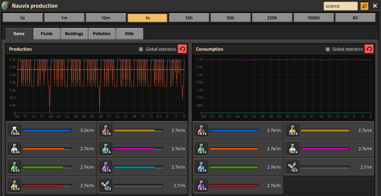
Task: Click the science search input field
Action: click(340, 6)
